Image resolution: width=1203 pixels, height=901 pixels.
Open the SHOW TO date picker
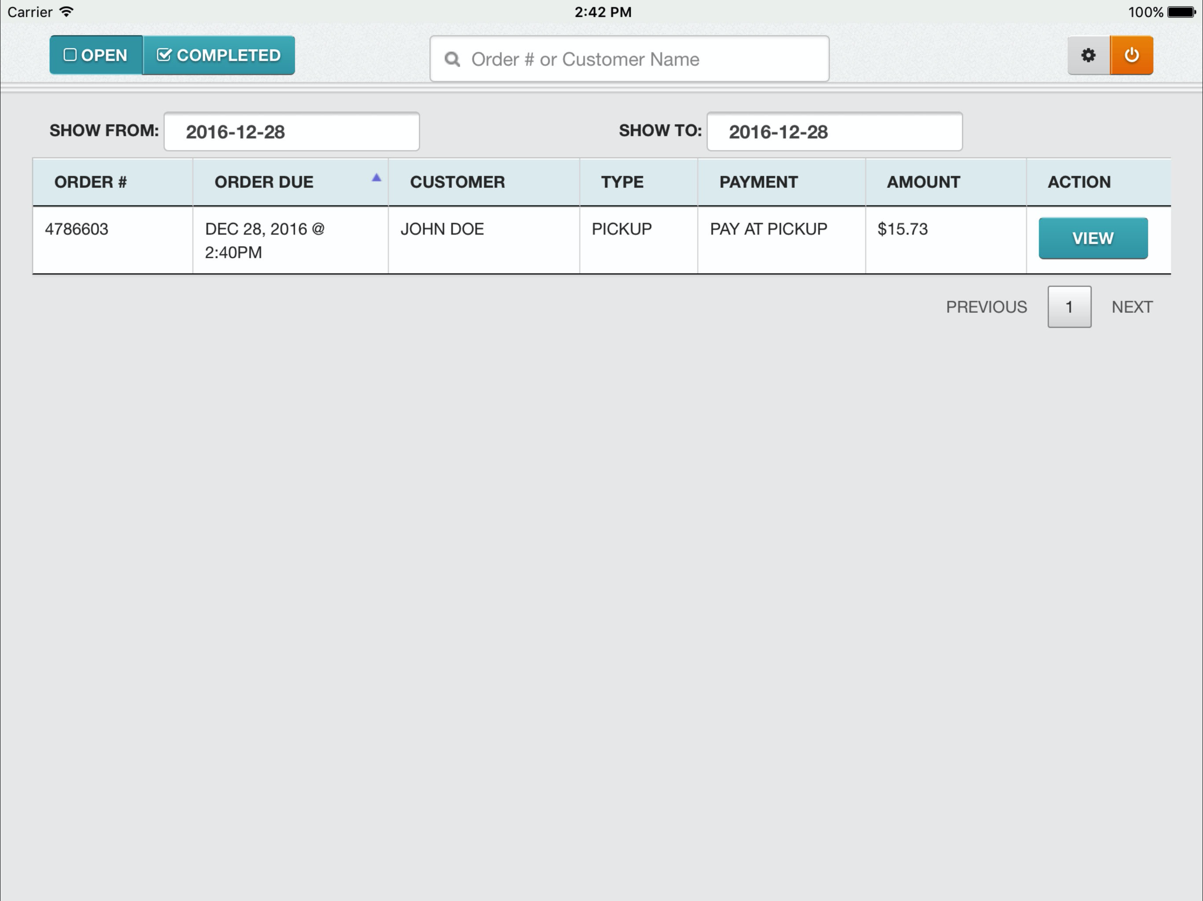(834, 132)
